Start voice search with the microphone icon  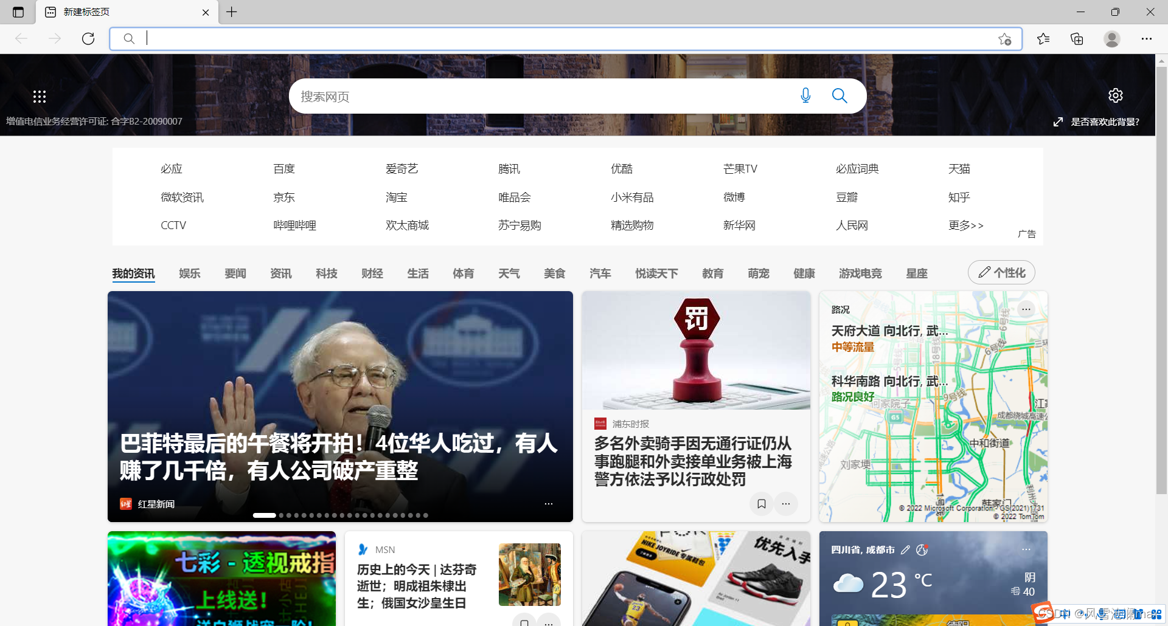click(x=805, y=95)
